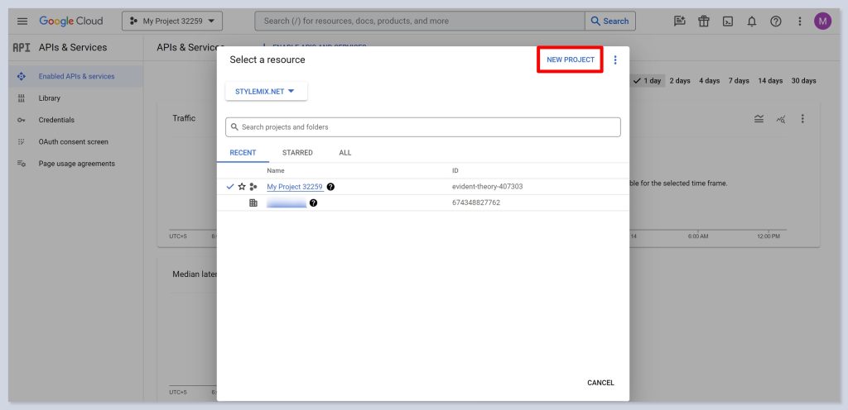The height and width of the screenshot is (410, 848).
Task: Open dialog's three-dot more options menu
Action: (615, 60)
